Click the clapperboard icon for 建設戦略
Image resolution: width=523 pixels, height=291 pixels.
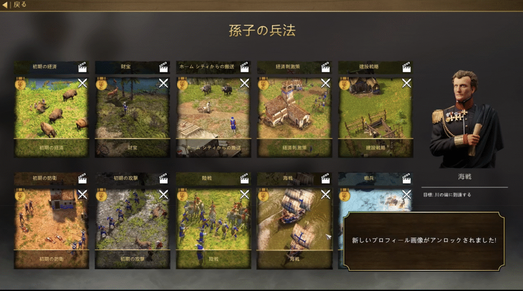[406, 67]
